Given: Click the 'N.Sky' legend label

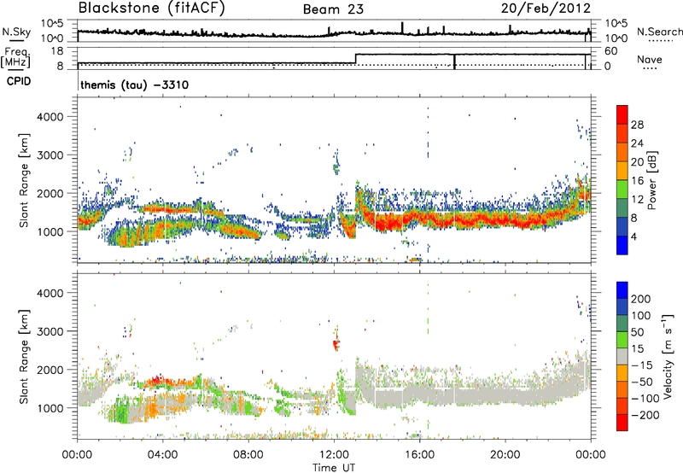Looking at the screenshot, I should [x=16, y=32].
